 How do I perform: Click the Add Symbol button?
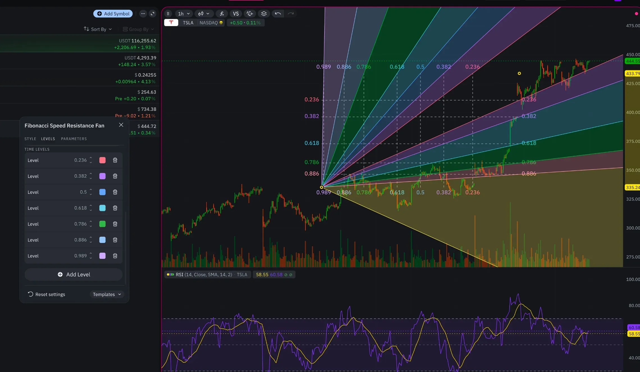coord(113,14)
